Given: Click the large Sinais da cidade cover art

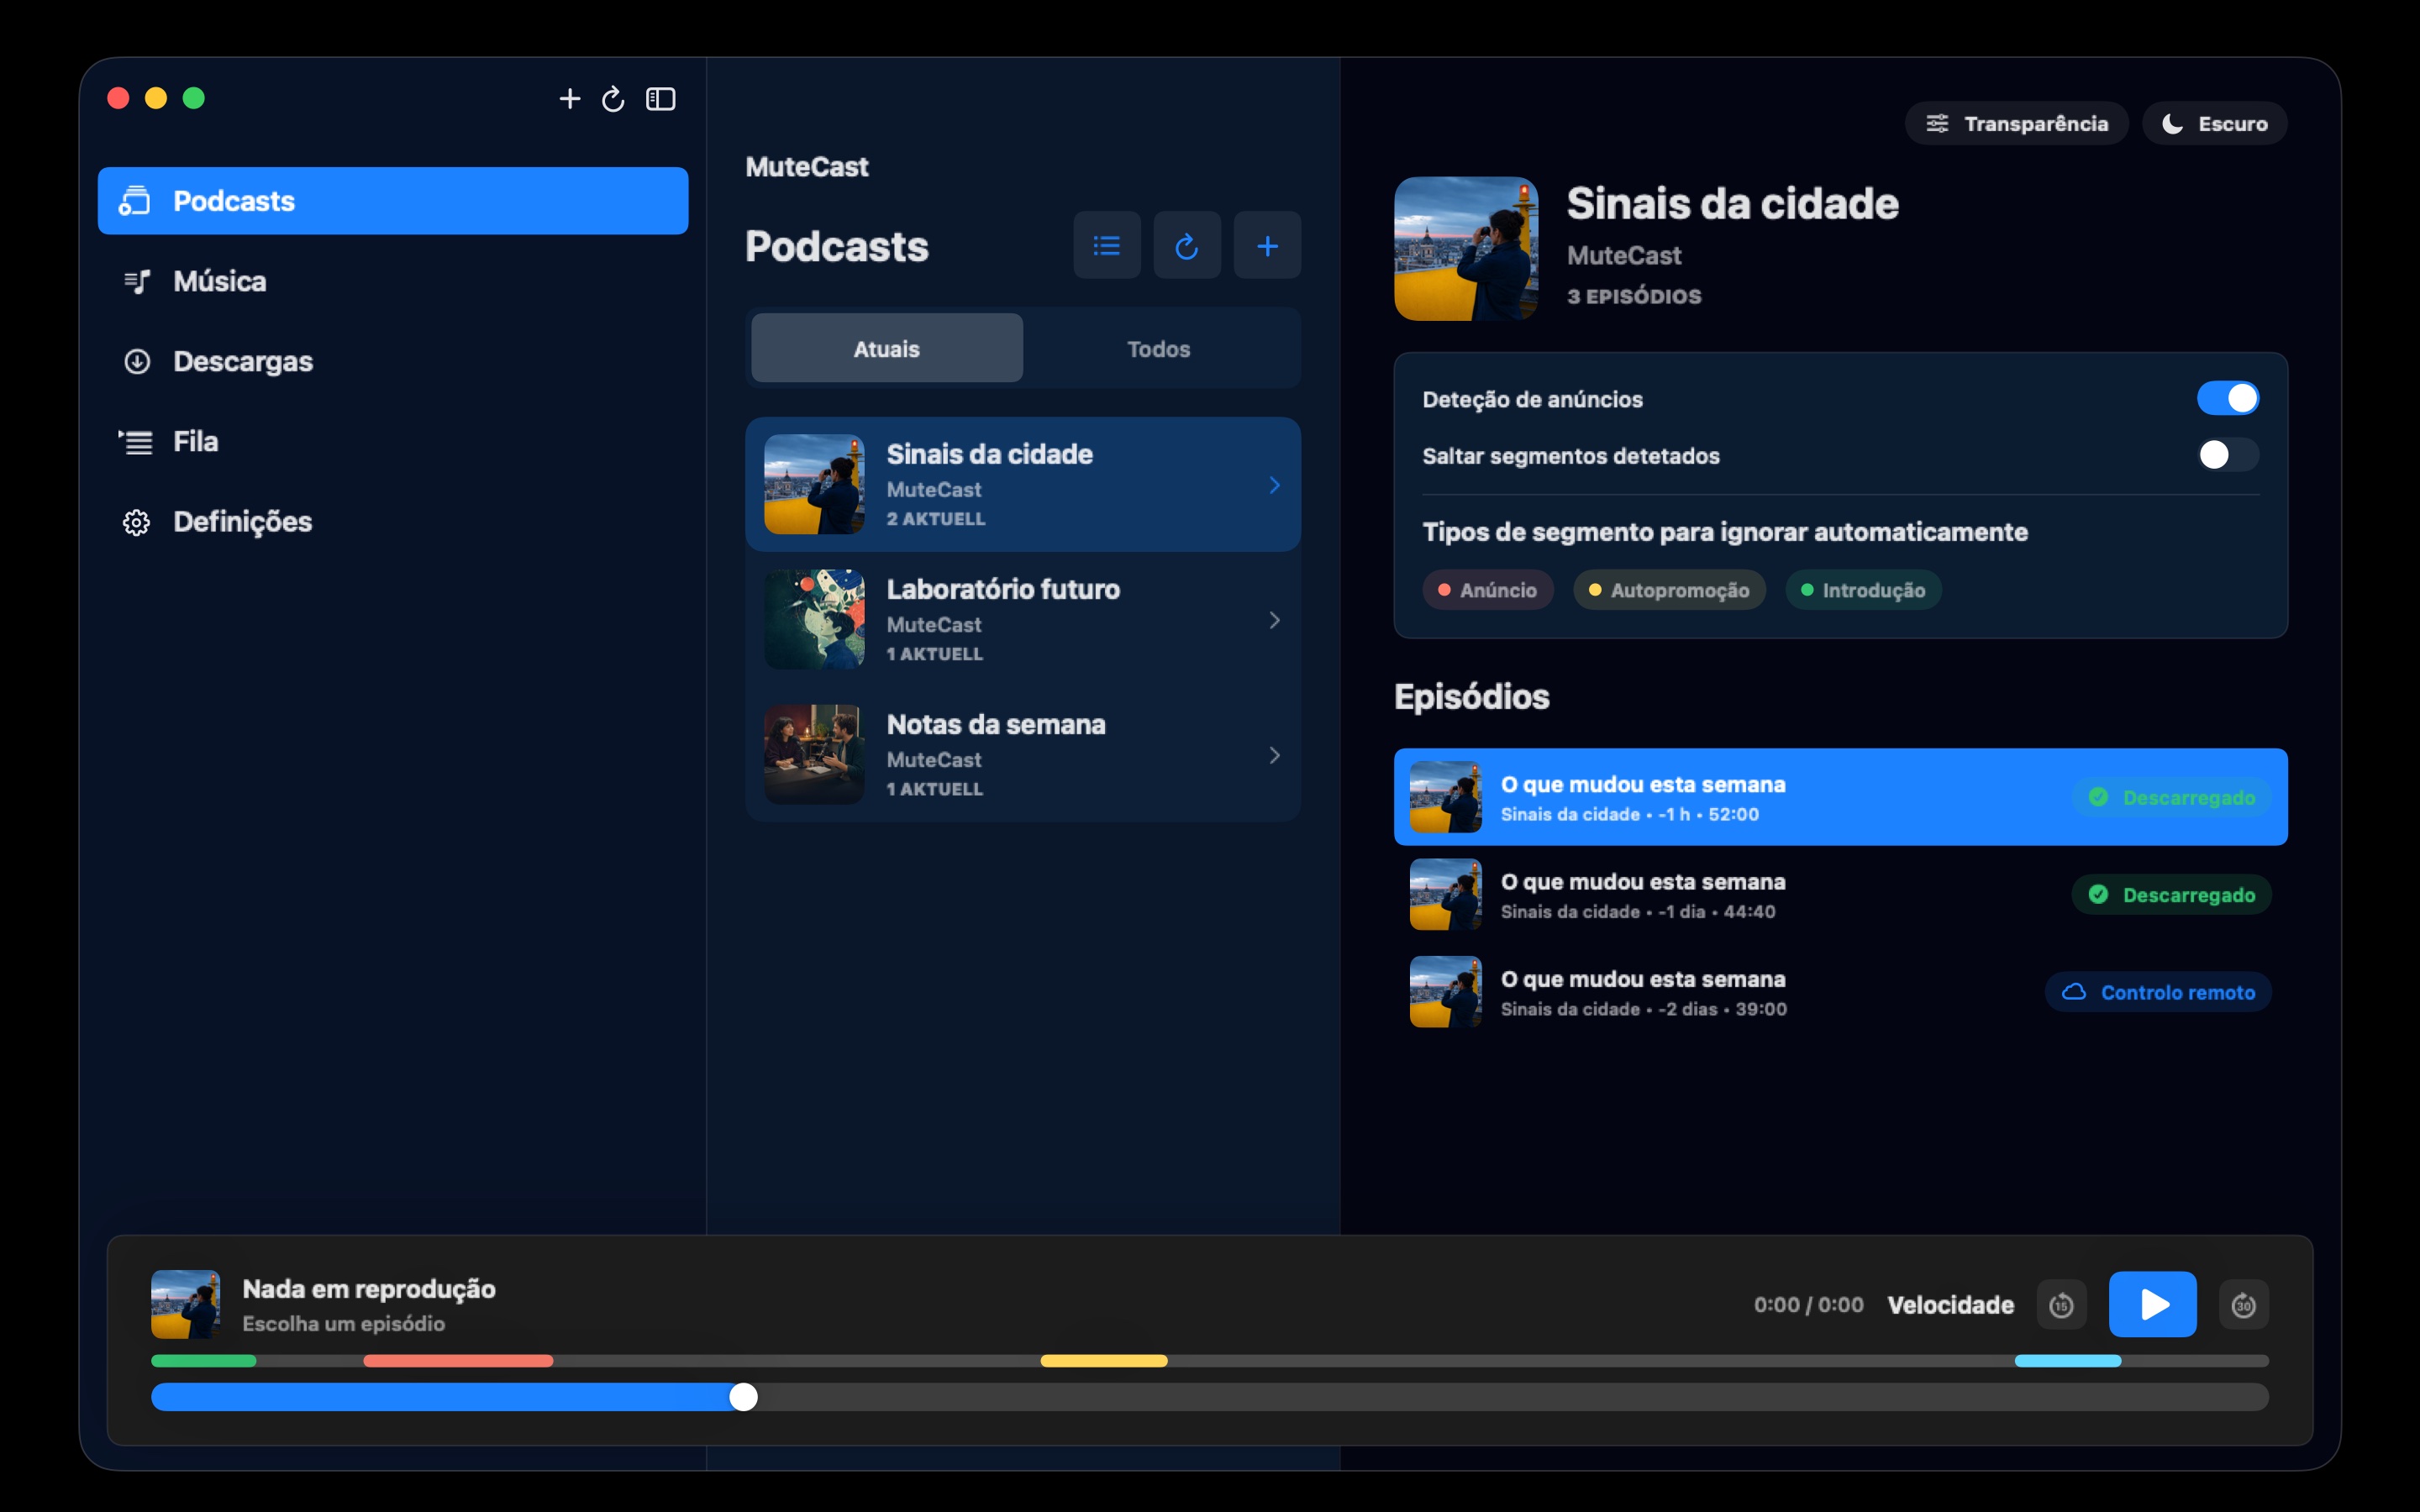Looking at the screenshot, I should pyautogui.click(x=1466, y=249).
